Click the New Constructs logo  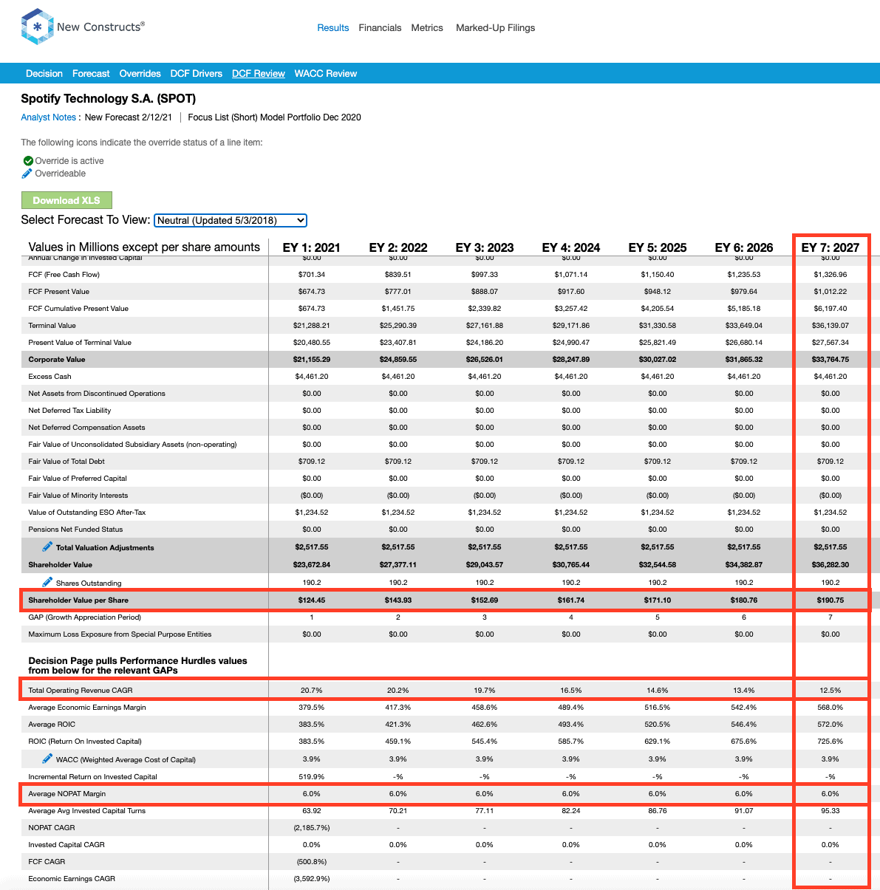[x=83, y=27]
